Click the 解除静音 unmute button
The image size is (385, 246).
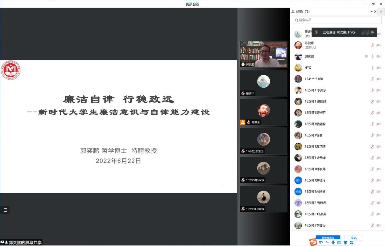point(328,238)
